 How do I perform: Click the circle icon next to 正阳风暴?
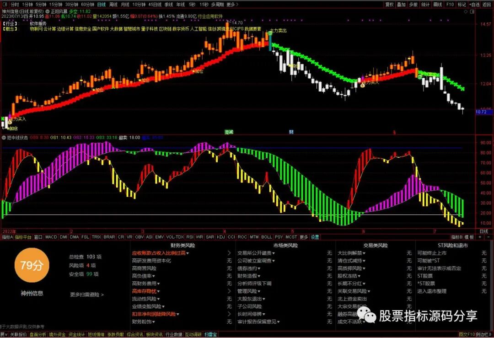48,11
